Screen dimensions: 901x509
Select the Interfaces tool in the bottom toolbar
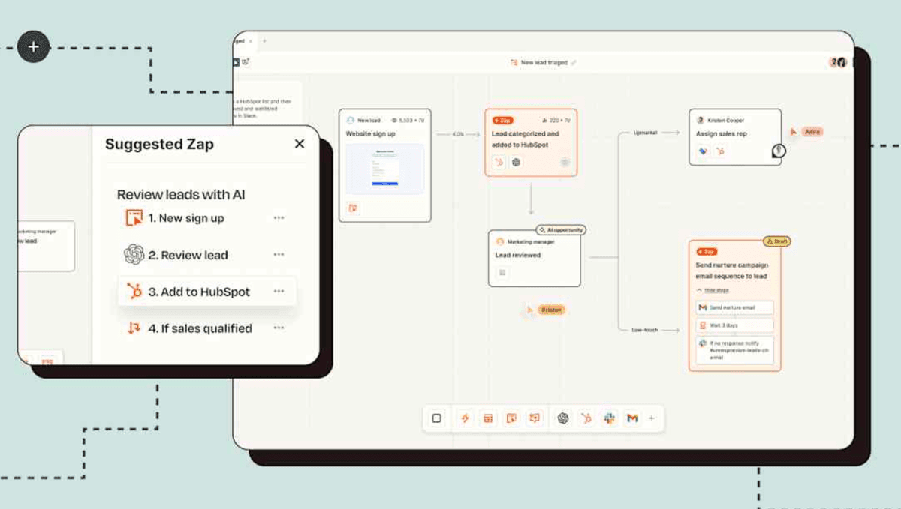[512, 418]
